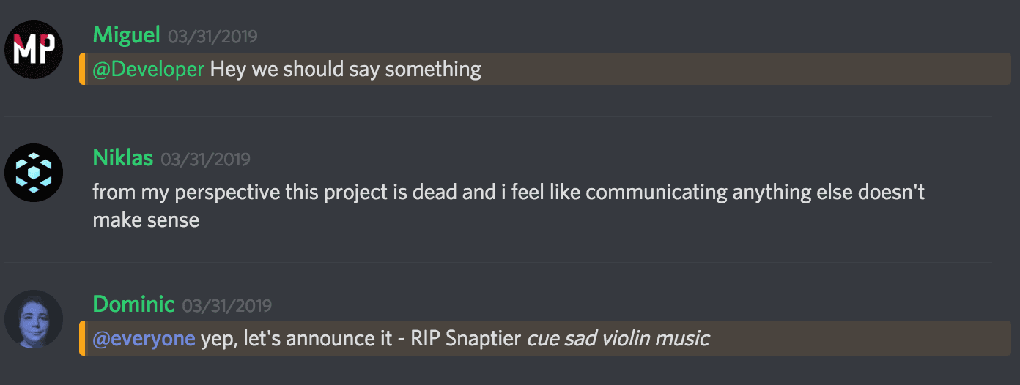Click the orange mention bar on Miguel's message
Screen dimensions: 1020x385
(81, 69)
